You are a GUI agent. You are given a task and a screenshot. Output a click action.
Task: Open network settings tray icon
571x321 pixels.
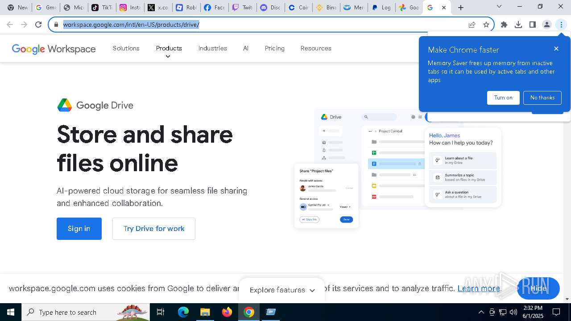pyautogui.click(x=503, y=312)
